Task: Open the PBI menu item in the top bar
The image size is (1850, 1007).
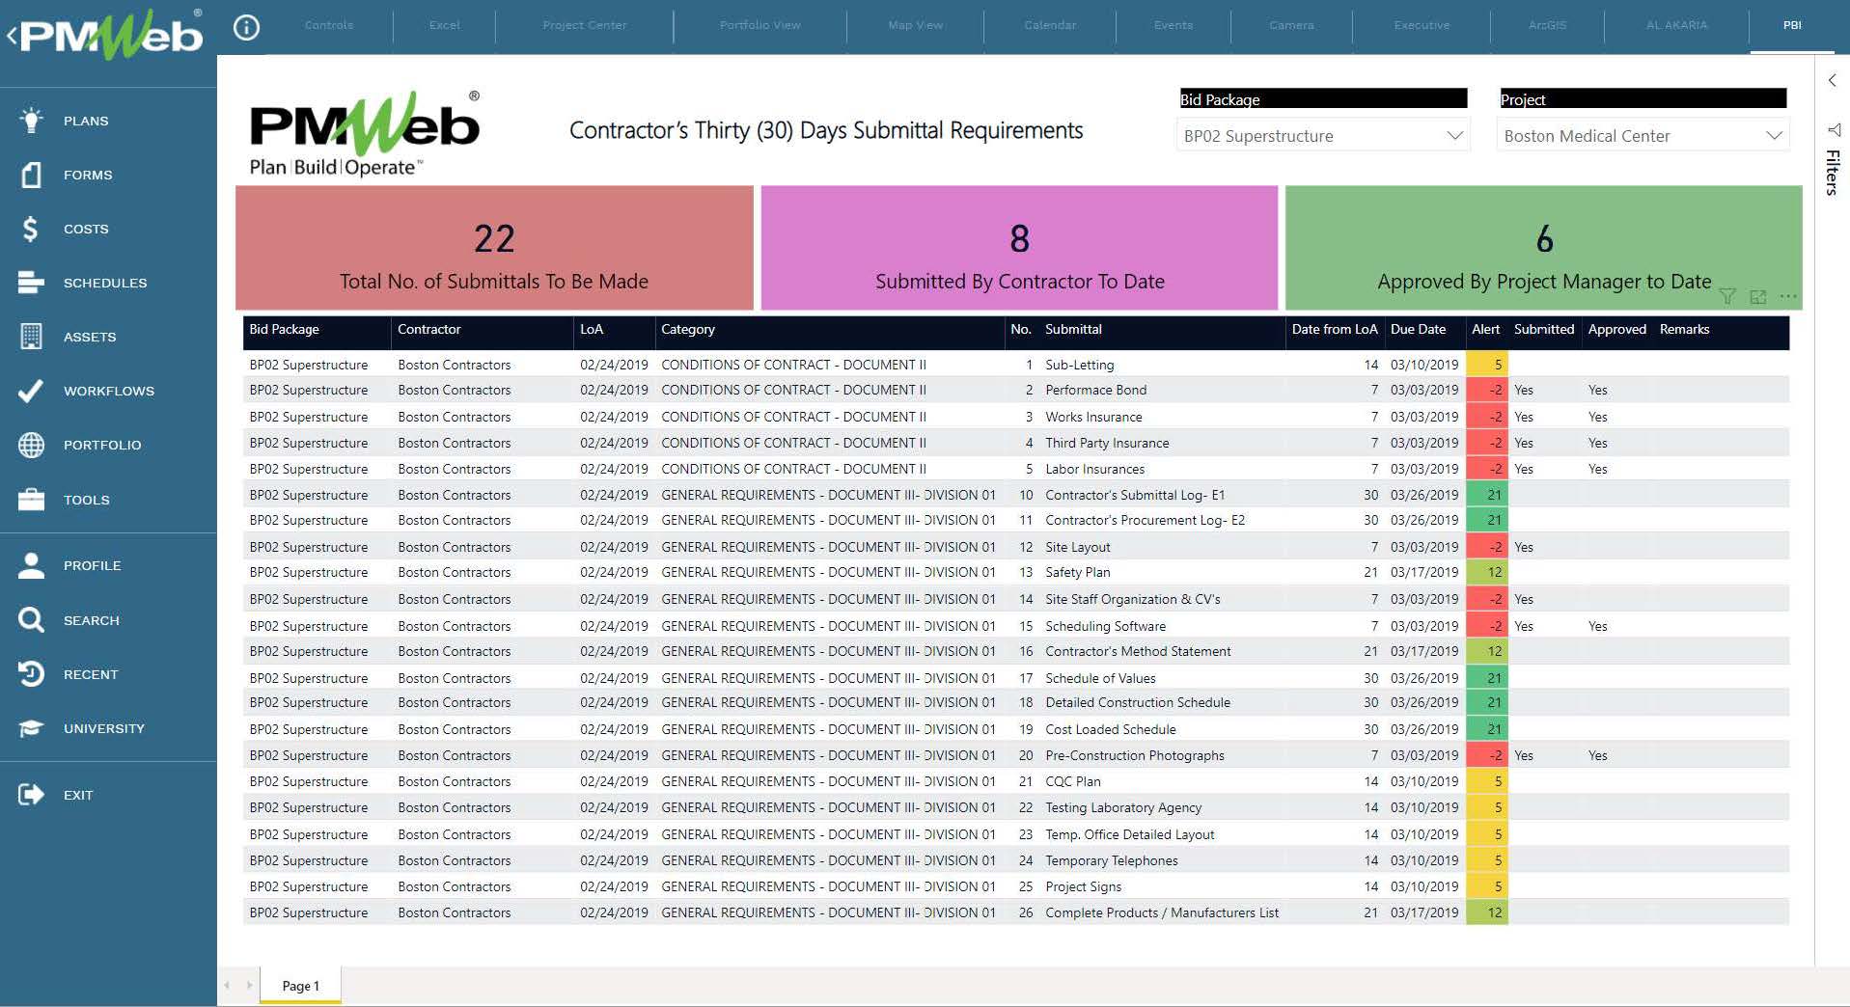Action: point(1791,26)
